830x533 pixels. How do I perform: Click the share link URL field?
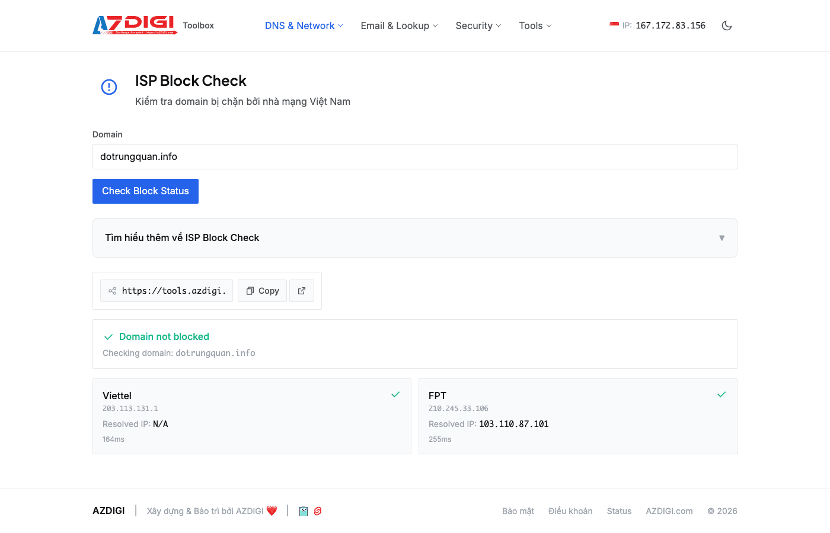point(167,291)
